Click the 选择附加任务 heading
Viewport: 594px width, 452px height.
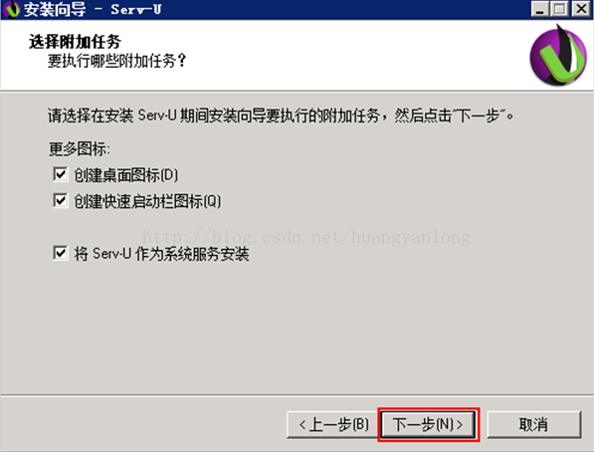coord(75,42)
